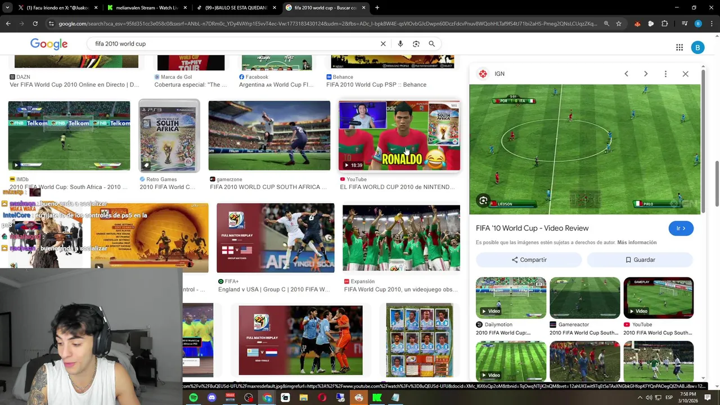Open the volume control in the tray
Image resolution: width=720 pixels, height=405 pixels.
point(649,398)
